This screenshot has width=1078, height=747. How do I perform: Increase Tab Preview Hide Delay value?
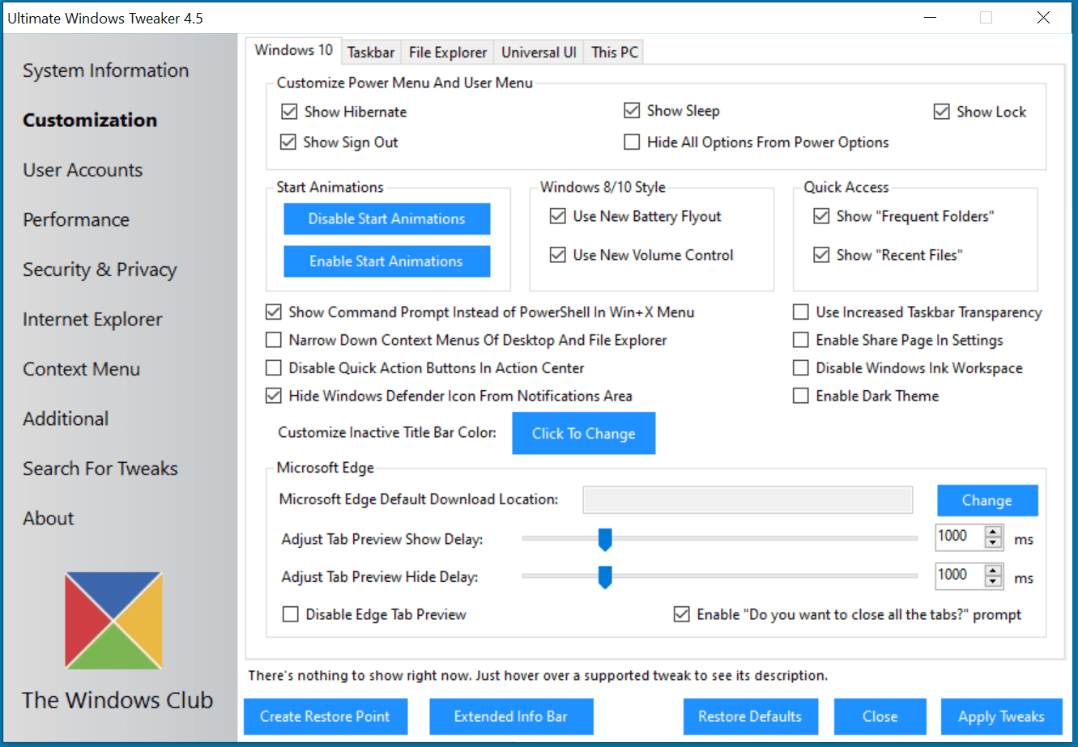point(994,571)
